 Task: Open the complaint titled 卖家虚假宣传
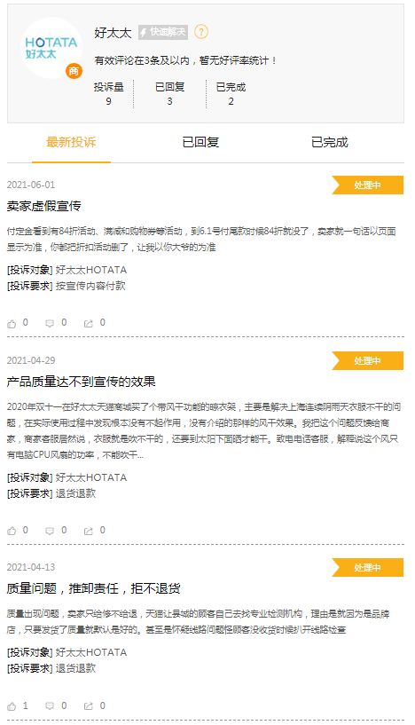click(44, 206)
